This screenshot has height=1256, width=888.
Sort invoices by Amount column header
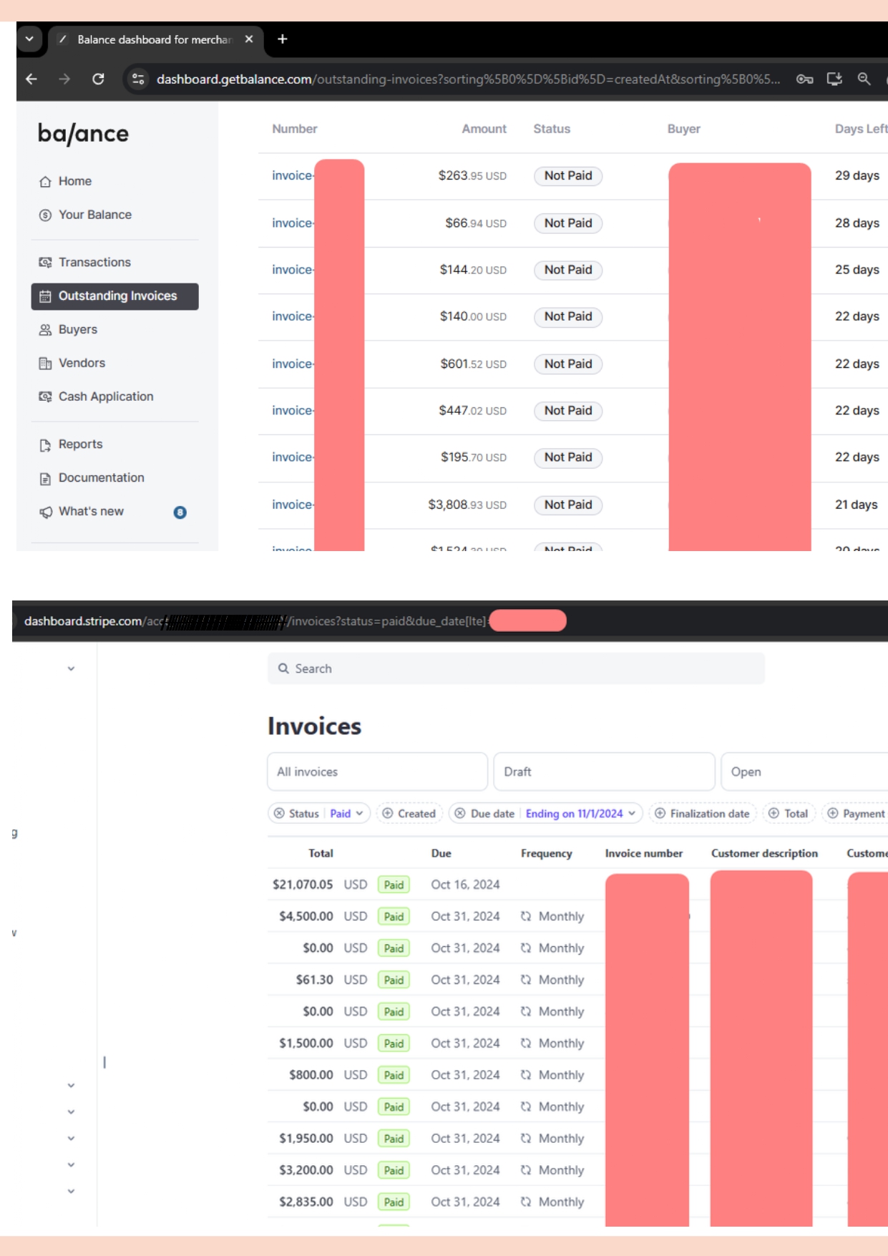484,129
